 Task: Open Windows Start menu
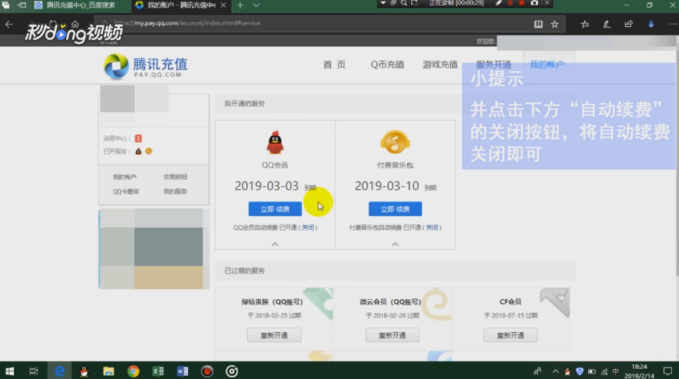point(9,371)
